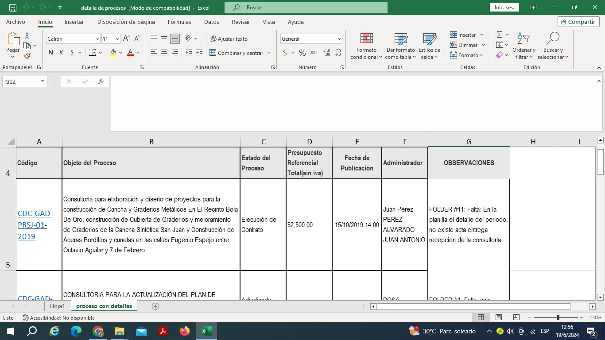
Task: Click the Buscar search box
Action: point(306,8)
